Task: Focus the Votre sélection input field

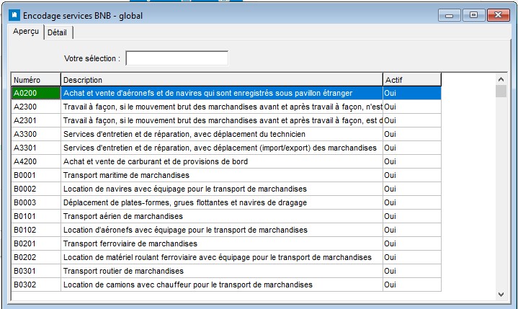Action: 177,58
